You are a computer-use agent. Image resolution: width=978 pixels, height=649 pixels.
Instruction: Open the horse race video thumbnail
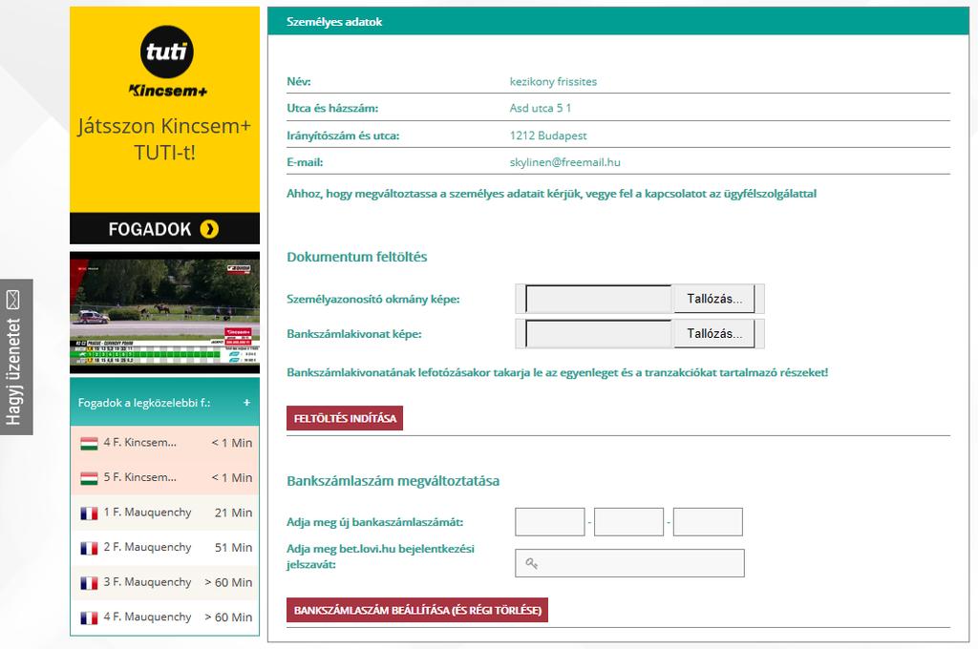pos(164,312)
